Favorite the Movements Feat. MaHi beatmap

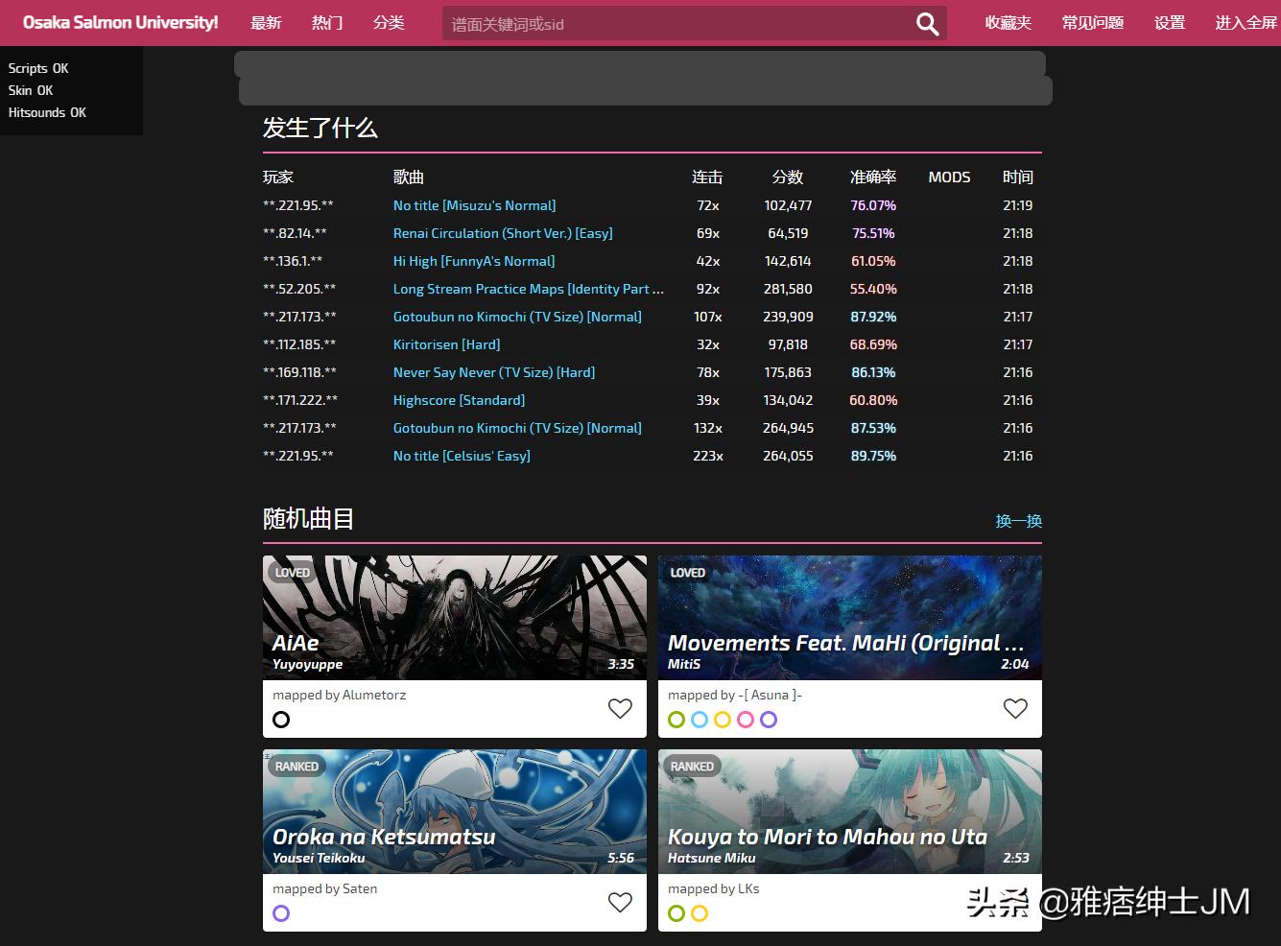(1014, 708)
